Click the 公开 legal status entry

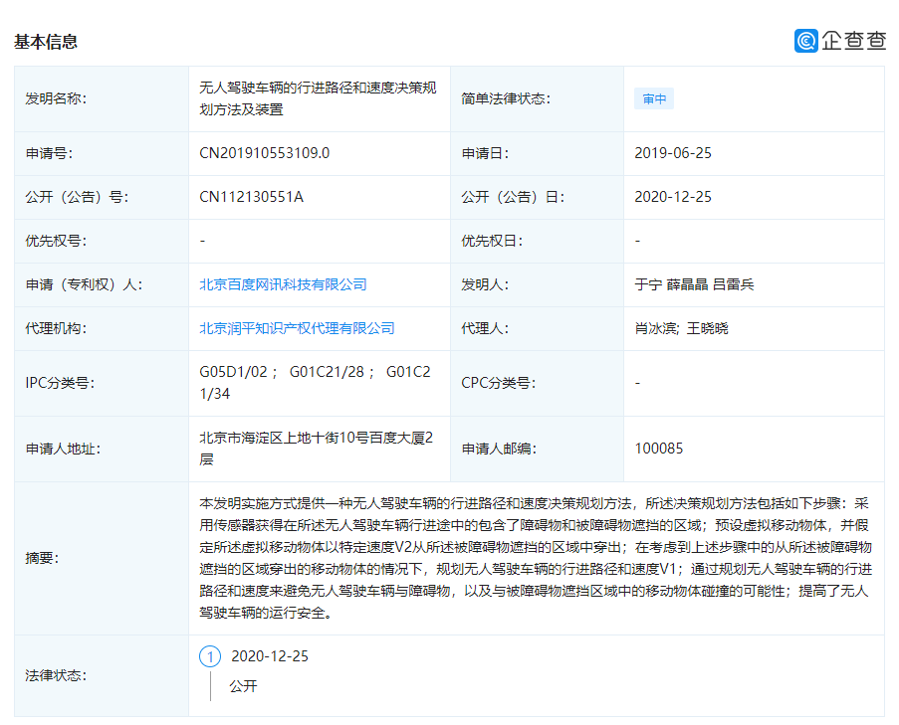(x=243, y=686)
